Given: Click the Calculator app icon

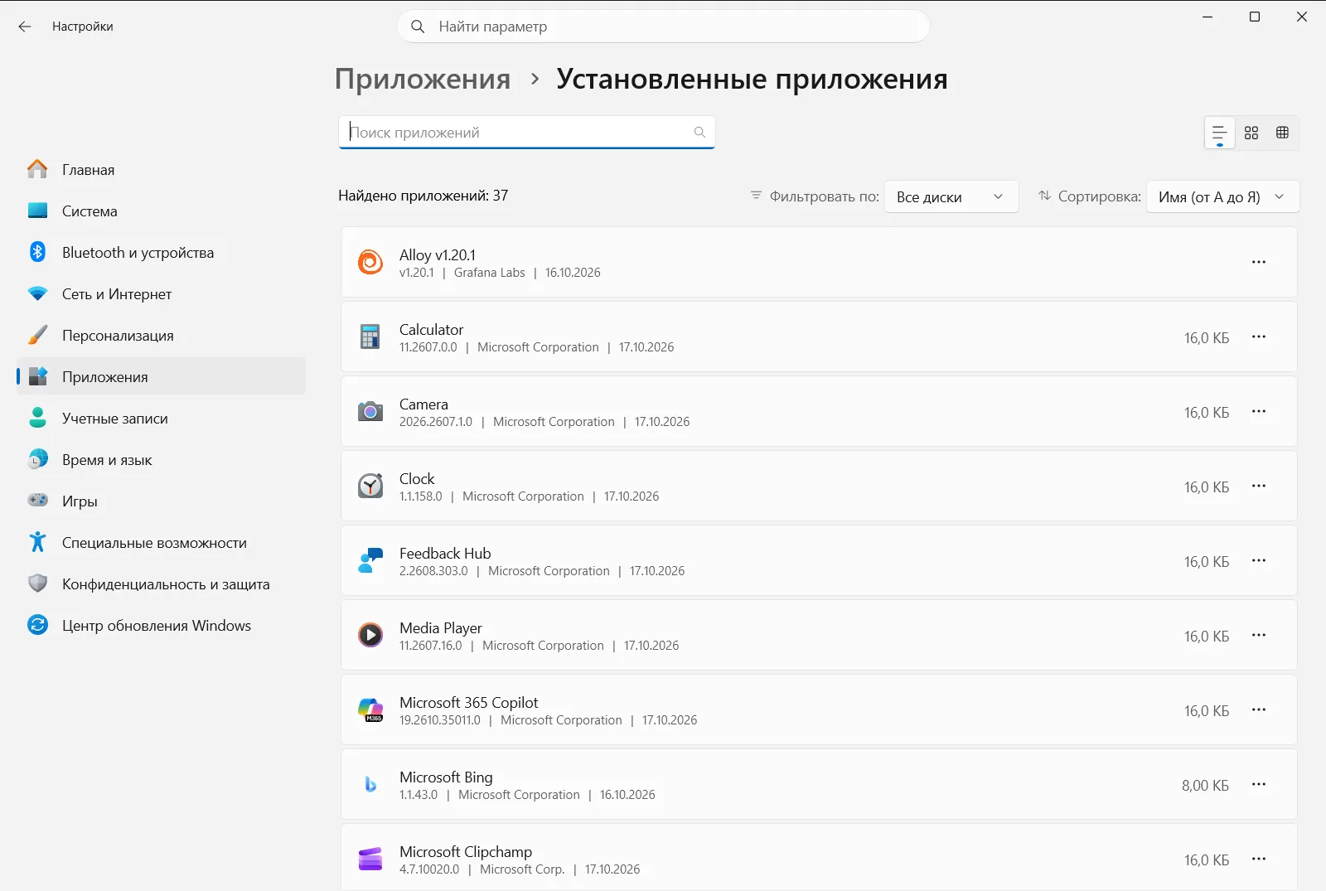Looking at the screenshot, I should point(370,337).
